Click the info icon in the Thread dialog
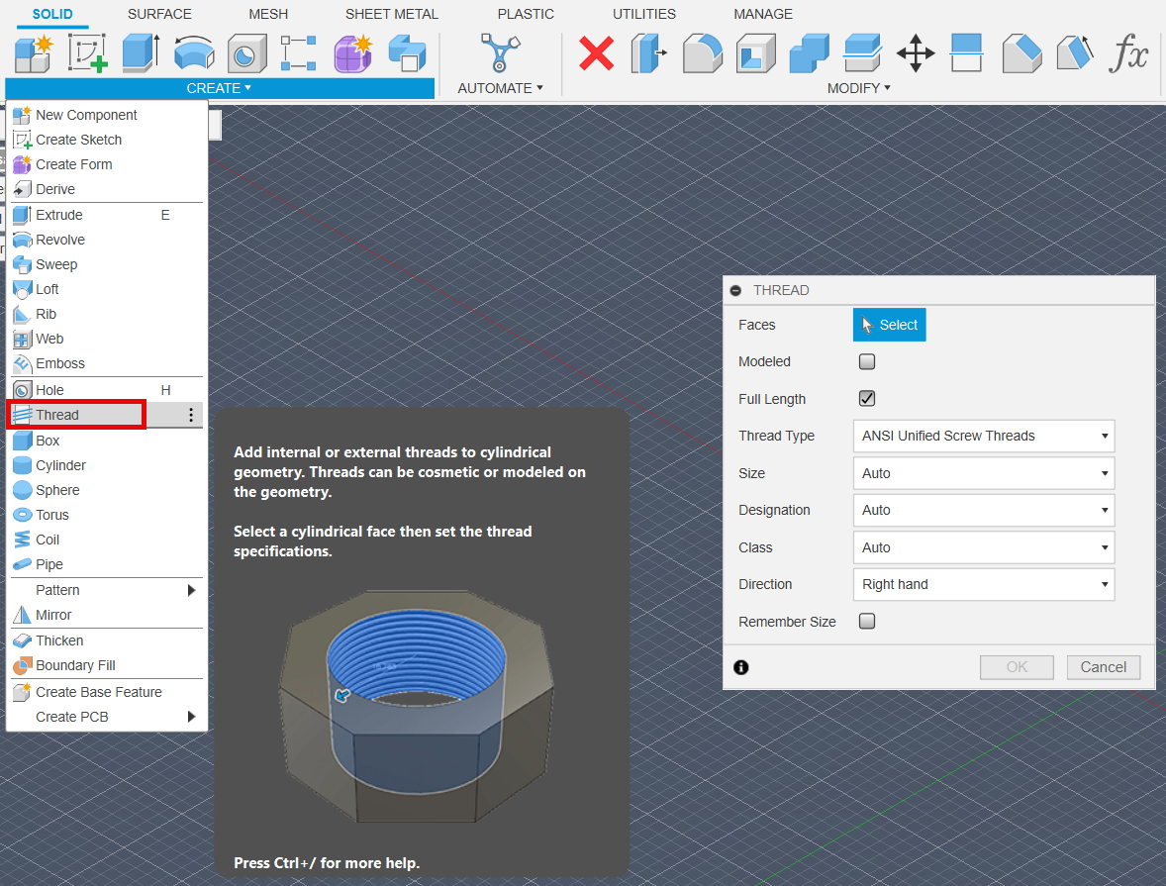1166x886 pixels. [x=741, y=667]
